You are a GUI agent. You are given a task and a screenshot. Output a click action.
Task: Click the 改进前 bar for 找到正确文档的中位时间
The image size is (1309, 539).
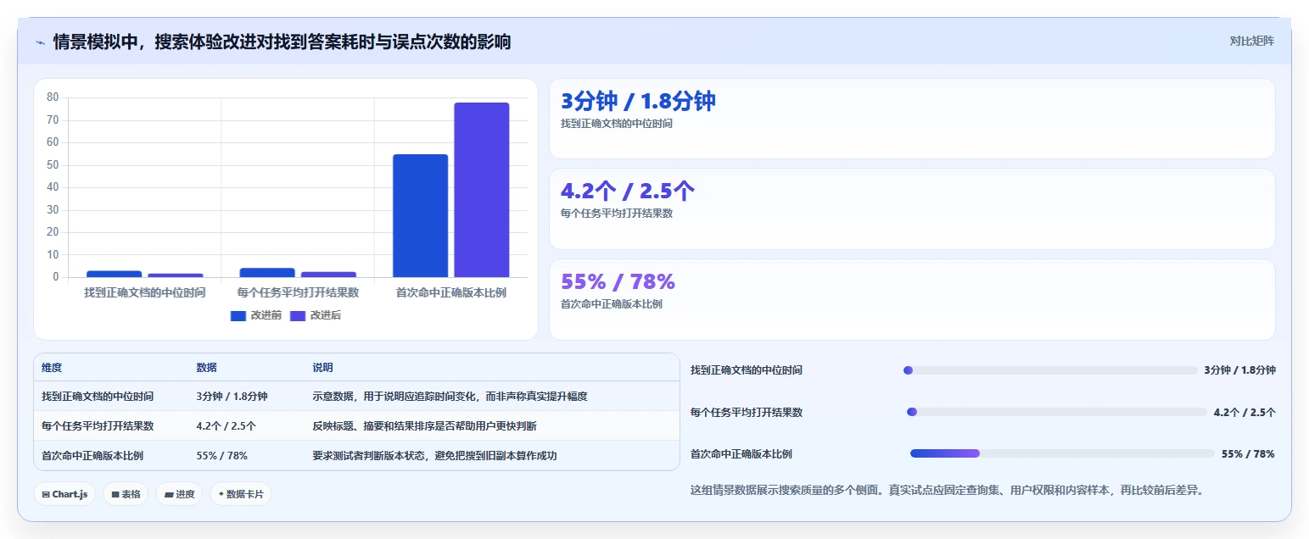(115, 274)
